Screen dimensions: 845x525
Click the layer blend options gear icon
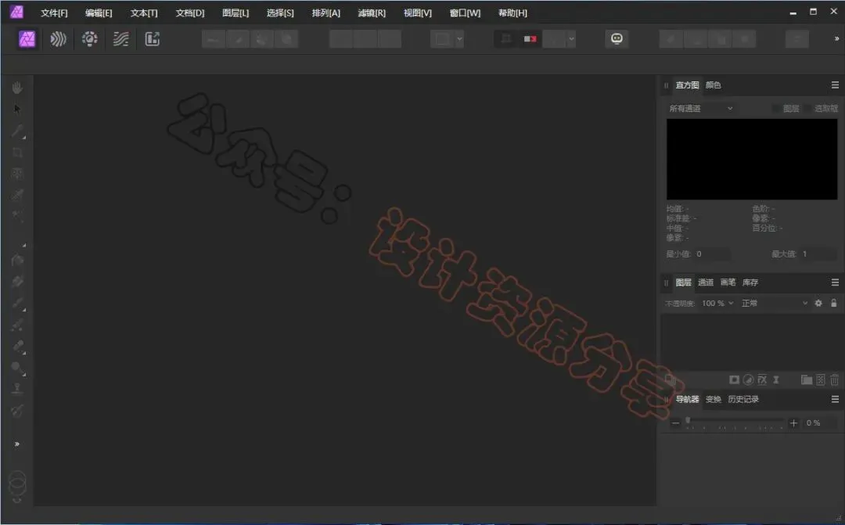(x=818, y=303)
